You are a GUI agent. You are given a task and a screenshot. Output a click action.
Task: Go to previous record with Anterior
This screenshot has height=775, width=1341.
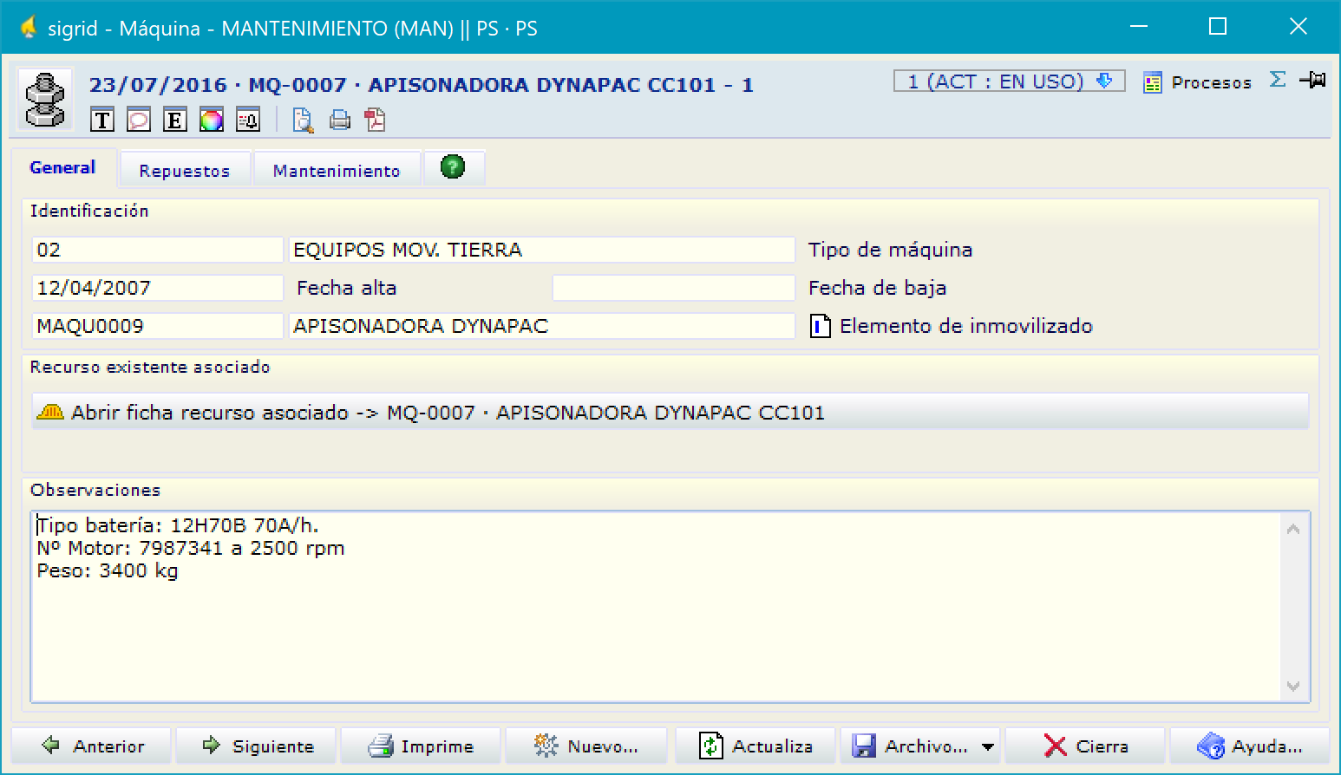tap(91, 746)
